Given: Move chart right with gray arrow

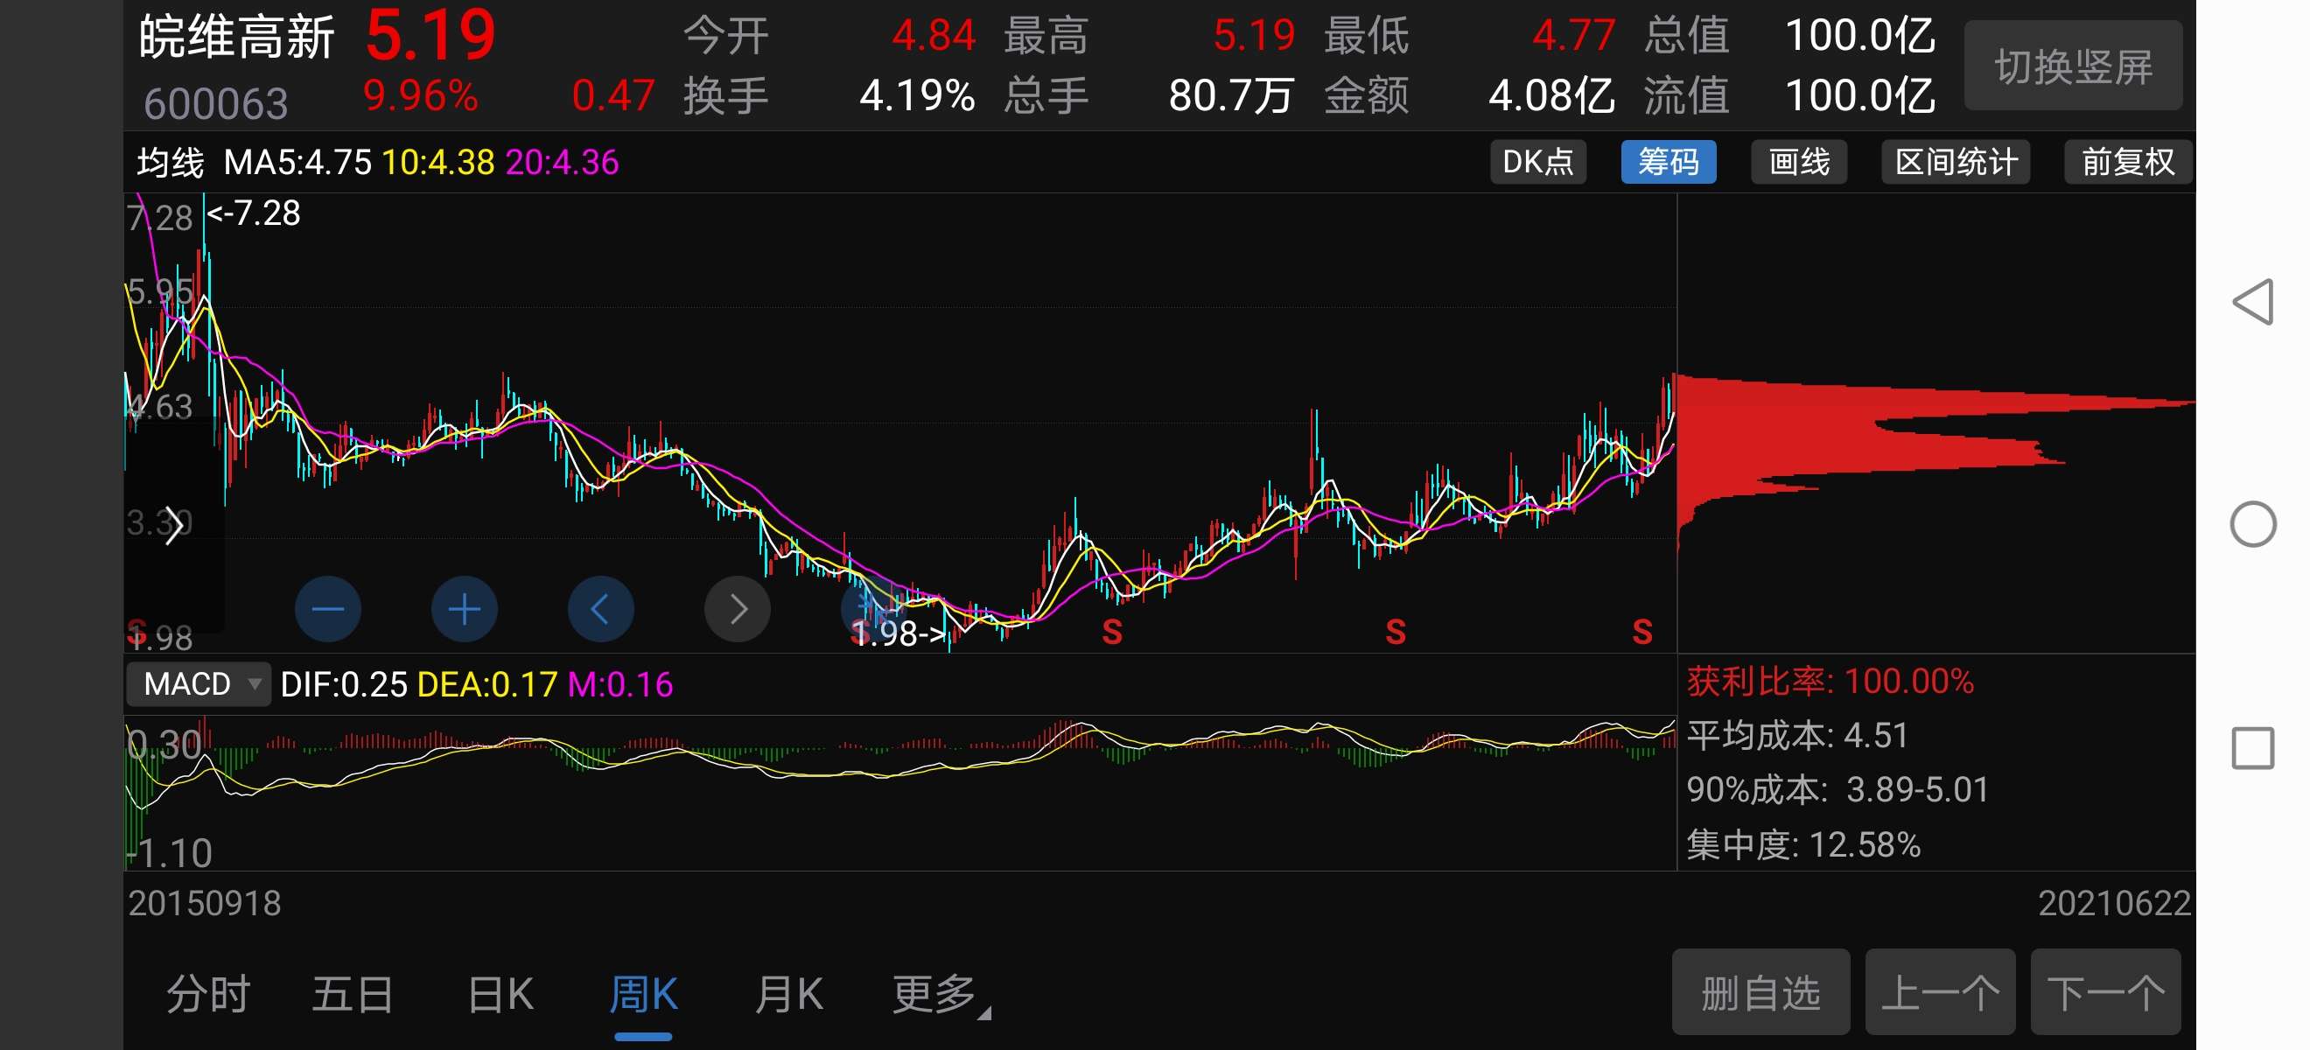Looking at the screenshot, I should coord(737,610).
